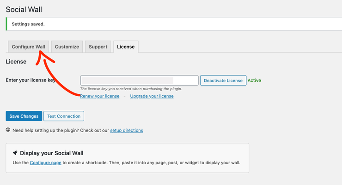
Task: Select the License tab
Action: [x=126, y=46]
